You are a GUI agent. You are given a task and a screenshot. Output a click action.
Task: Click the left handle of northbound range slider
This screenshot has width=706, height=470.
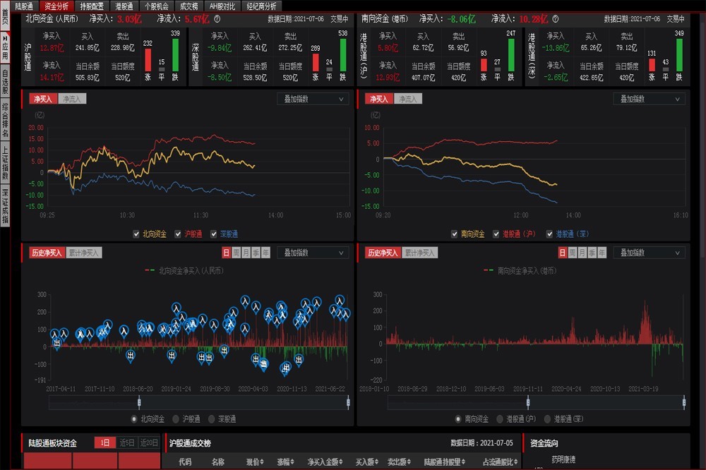(x=139, y=402)
